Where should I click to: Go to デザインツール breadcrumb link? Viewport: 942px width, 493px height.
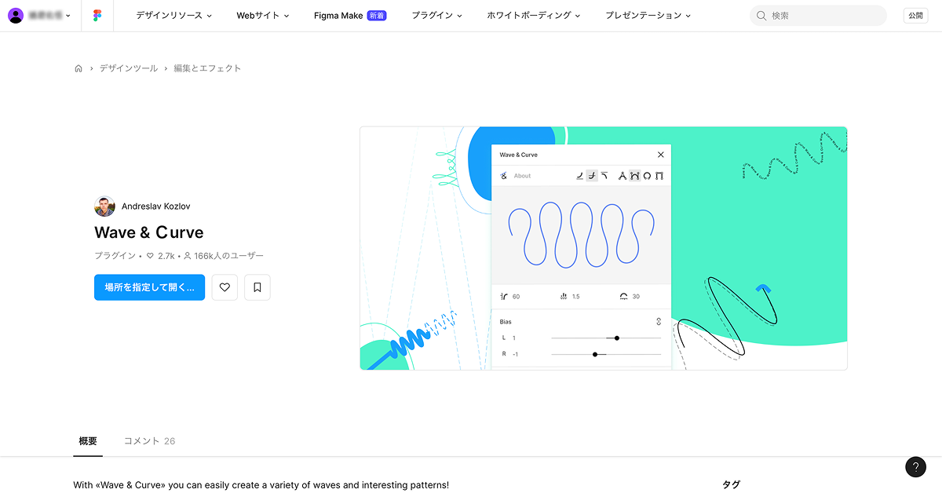[128, 68]
